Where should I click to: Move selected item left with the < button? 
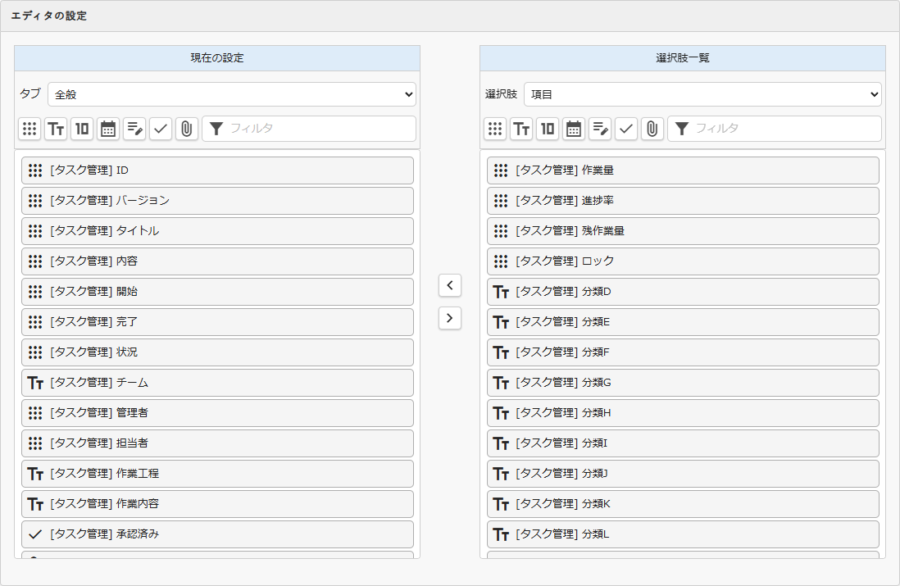[x=450, y=285]
